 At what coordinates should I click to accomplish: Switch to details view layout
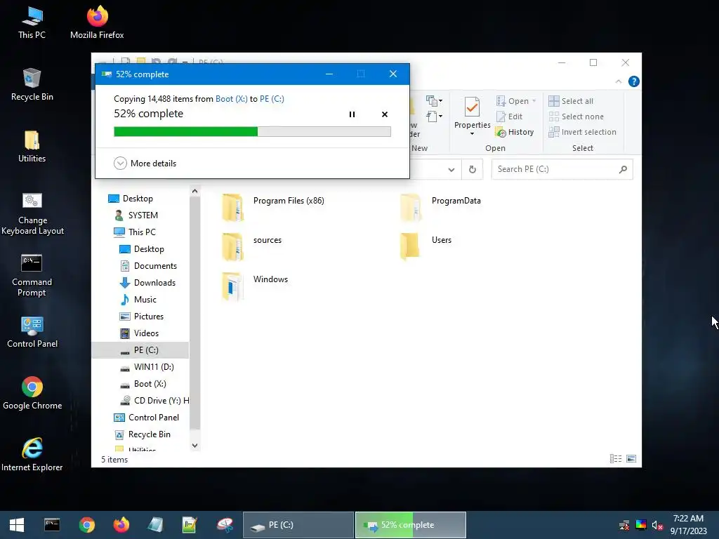(x=616, y=459)
